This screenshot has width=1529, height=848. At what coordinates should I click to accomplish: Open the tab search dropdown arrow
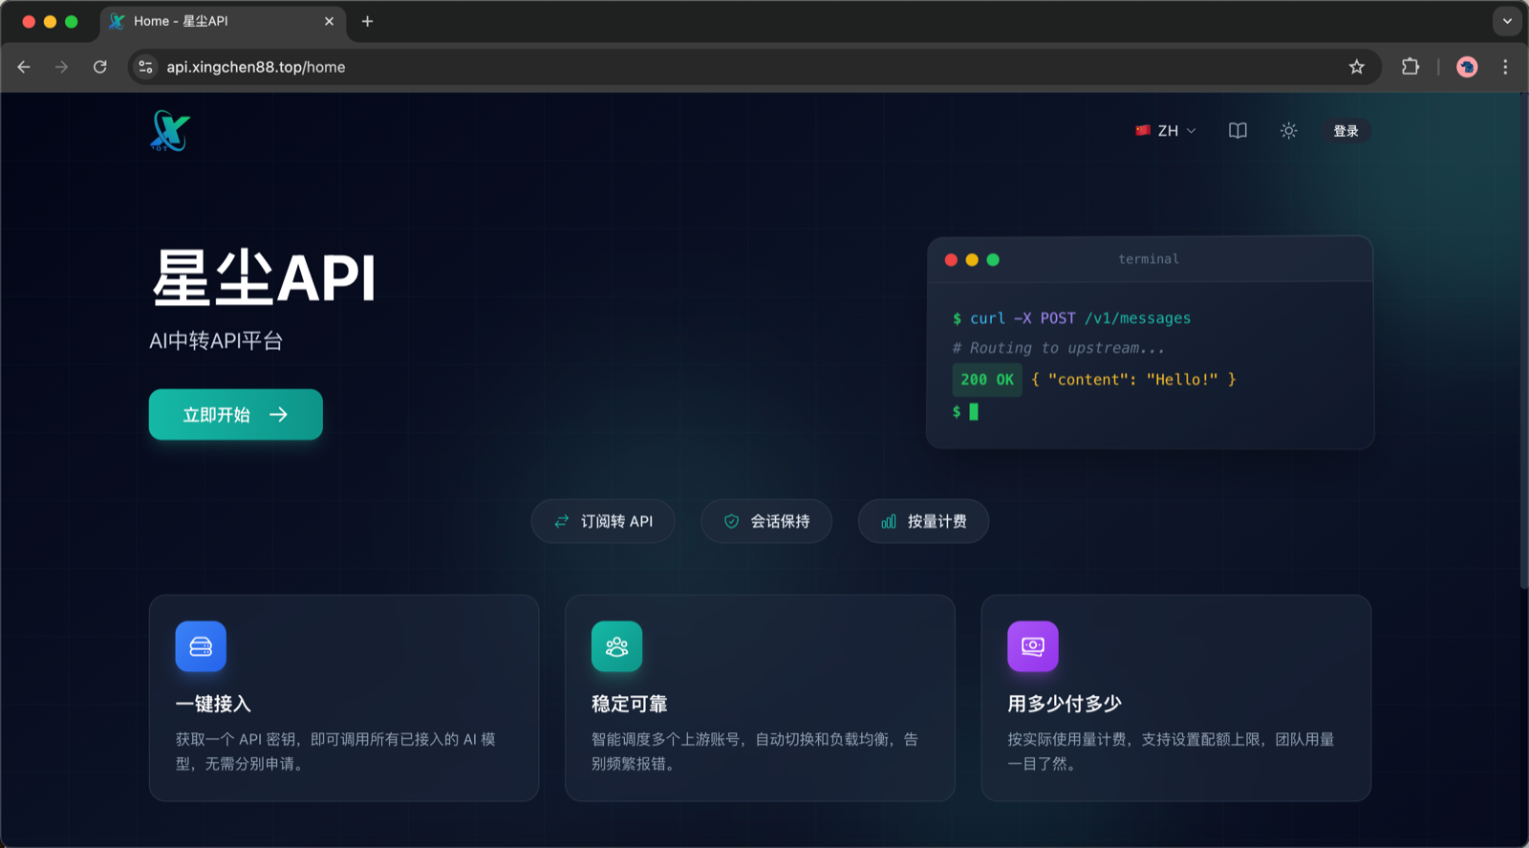pyautogui.click(x=1507, y=21)
